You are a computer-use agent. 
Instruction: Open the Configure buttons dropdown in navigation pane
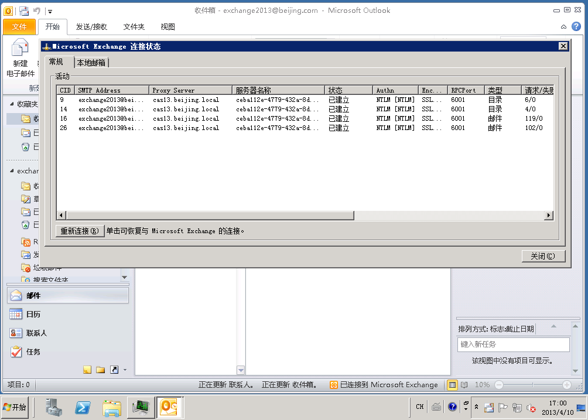[x=125, y=370]
